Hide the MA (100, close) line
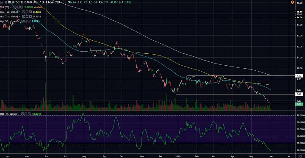 click(24, 12)
